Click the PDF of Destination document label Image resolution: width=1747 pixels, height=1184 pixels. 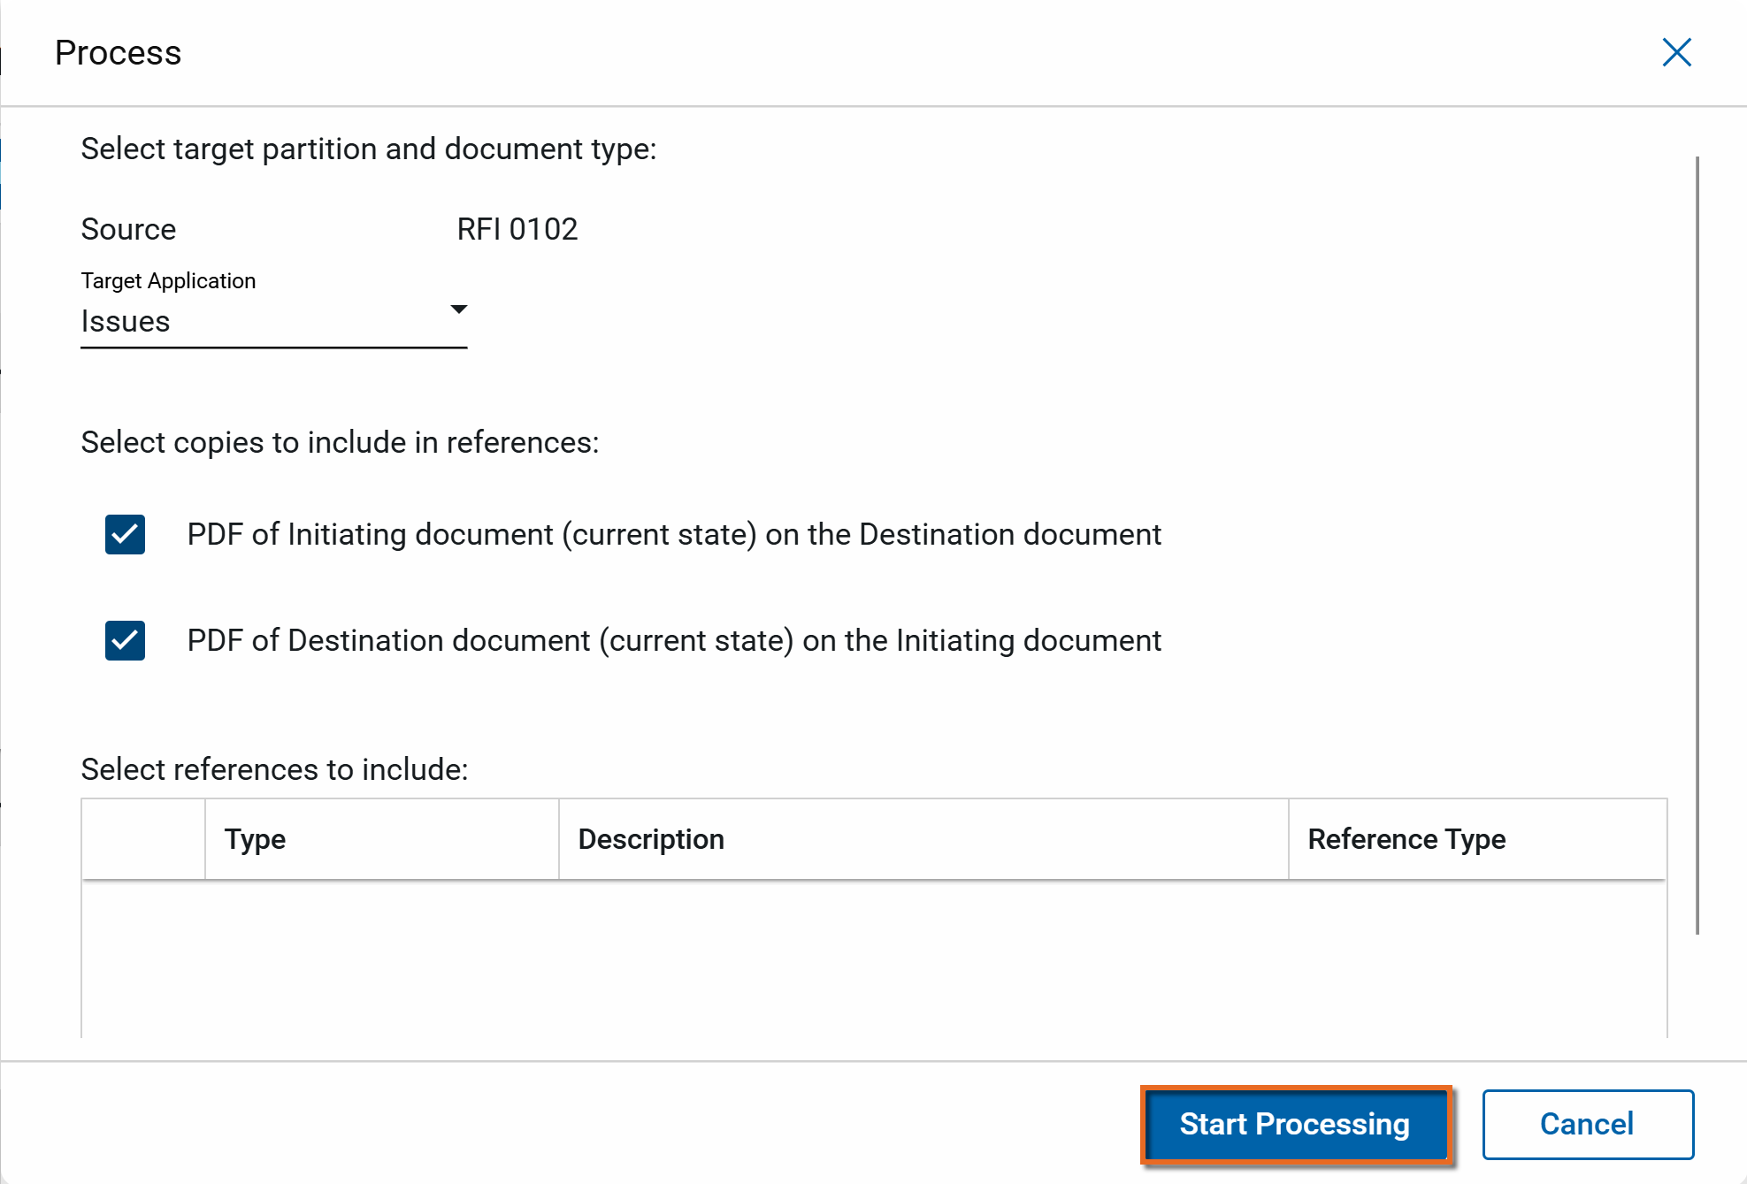(674, 641)
